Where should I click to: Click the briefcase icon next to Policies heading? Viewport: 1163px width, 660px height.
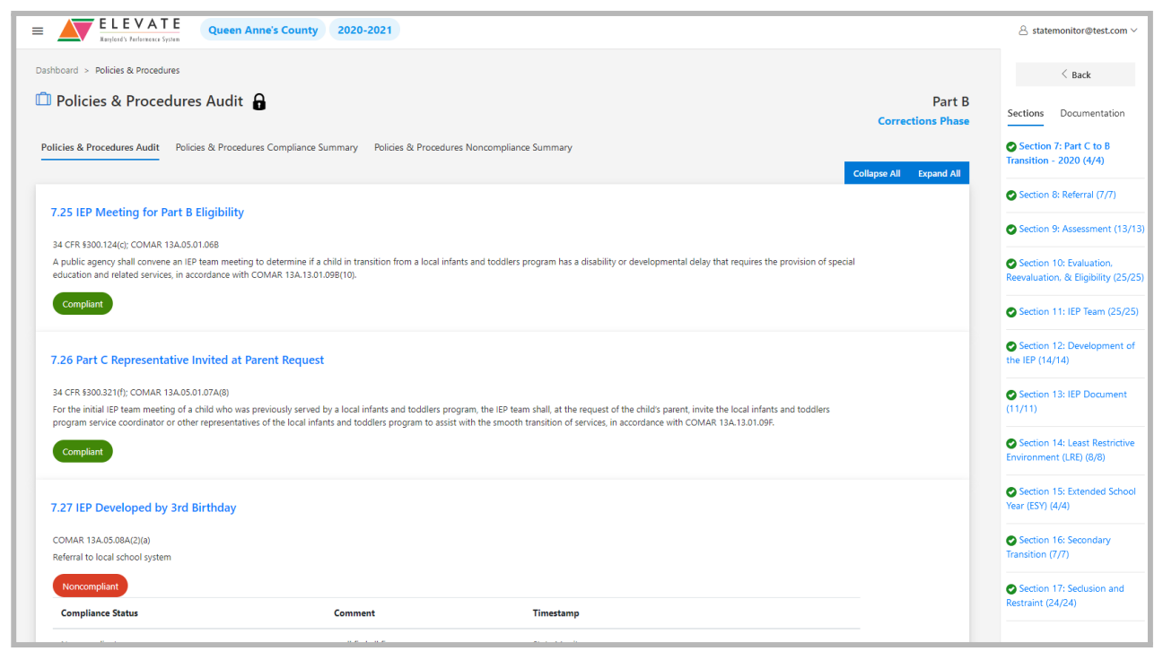pos(43,100)
